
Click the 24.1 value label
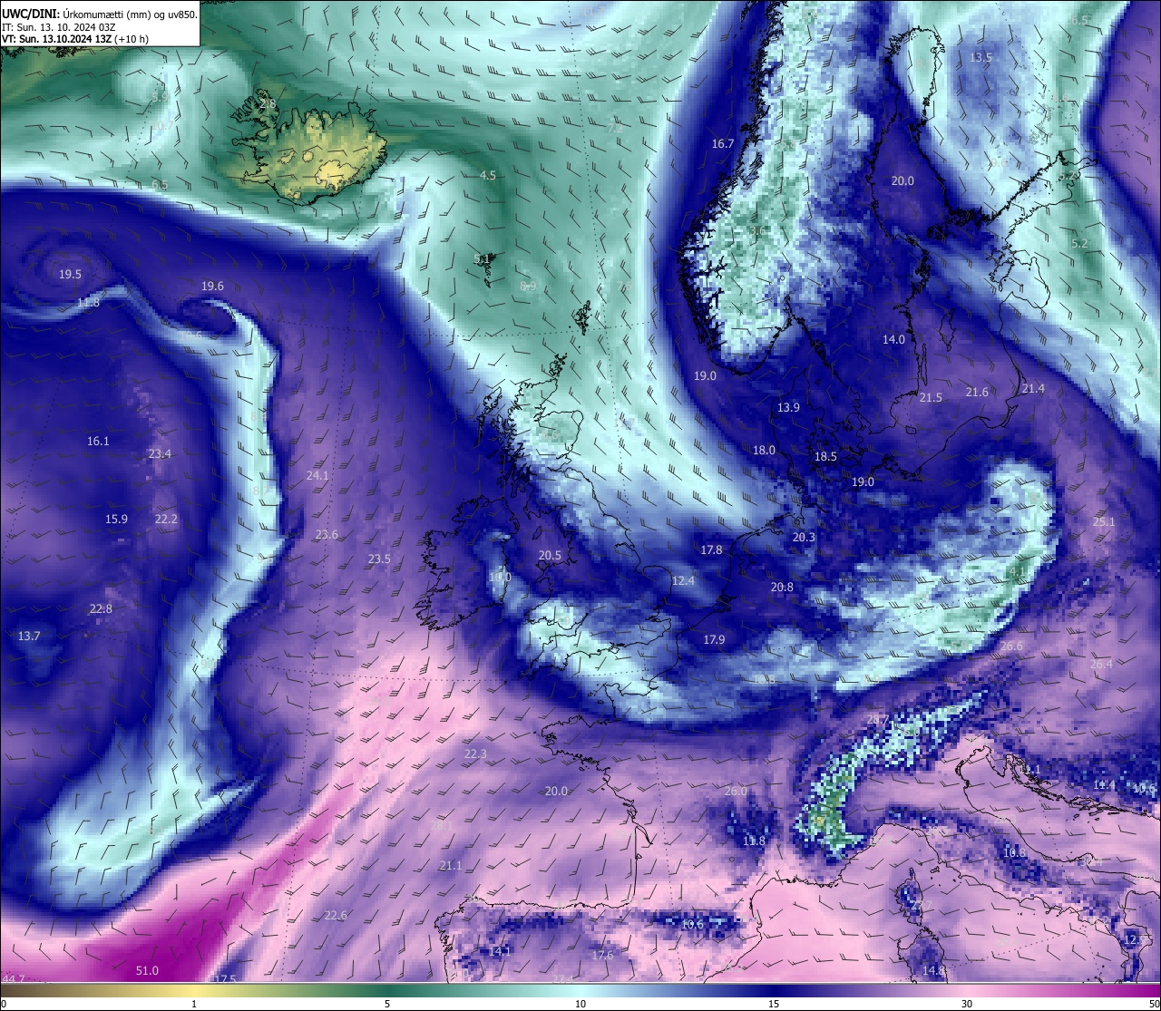(317, 476)
